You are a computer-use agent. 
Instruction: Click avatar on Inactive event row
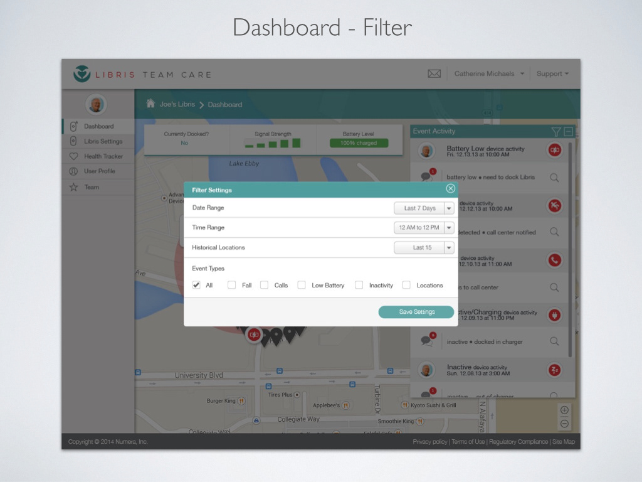click(426, 370)
